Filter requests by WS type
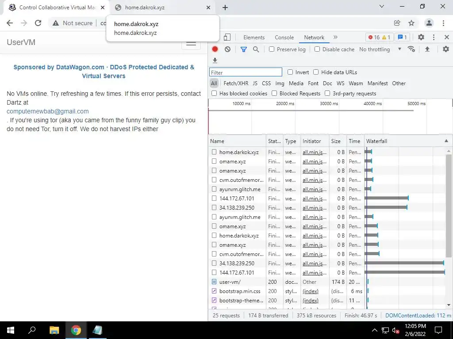This screenshot has width=453, height=339. tap(340, 83)
